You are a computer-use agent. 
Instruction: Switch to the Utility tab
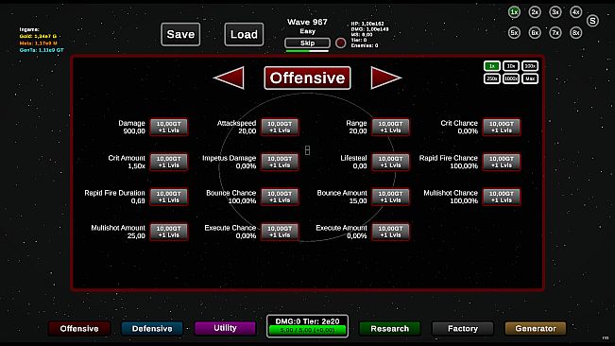click(x=225, y=328)
